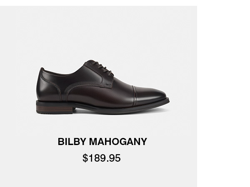Click the toe cap of the shoe
Screen dimensions: 250x187
tap(150, 96)
